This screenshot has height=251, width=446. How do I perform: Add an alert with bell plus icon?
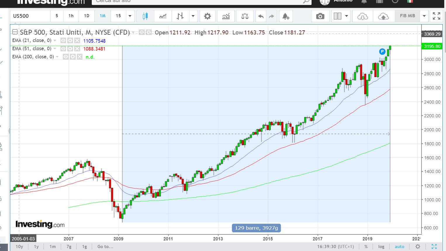click(286, 16)
